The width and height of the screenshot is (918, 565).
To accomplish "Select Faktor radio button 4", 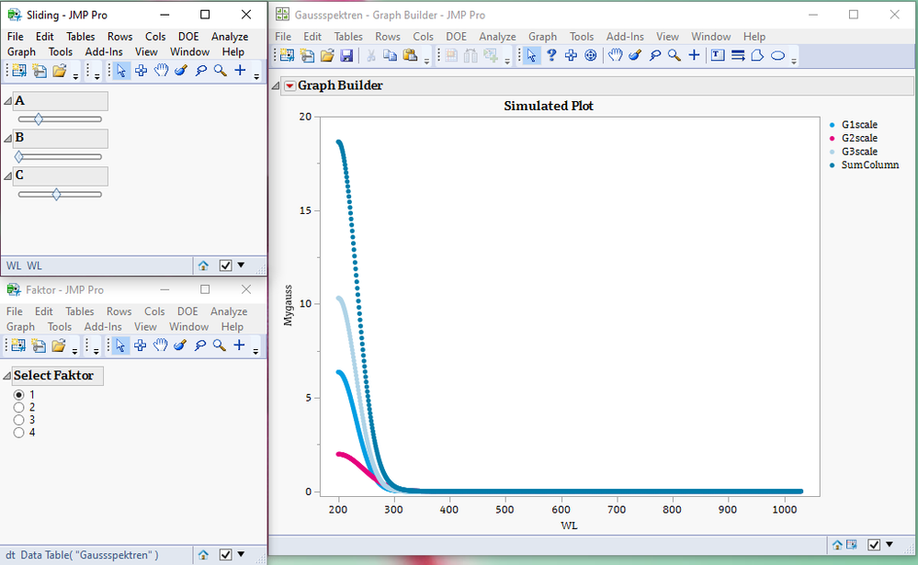I will tap(20, 432).
